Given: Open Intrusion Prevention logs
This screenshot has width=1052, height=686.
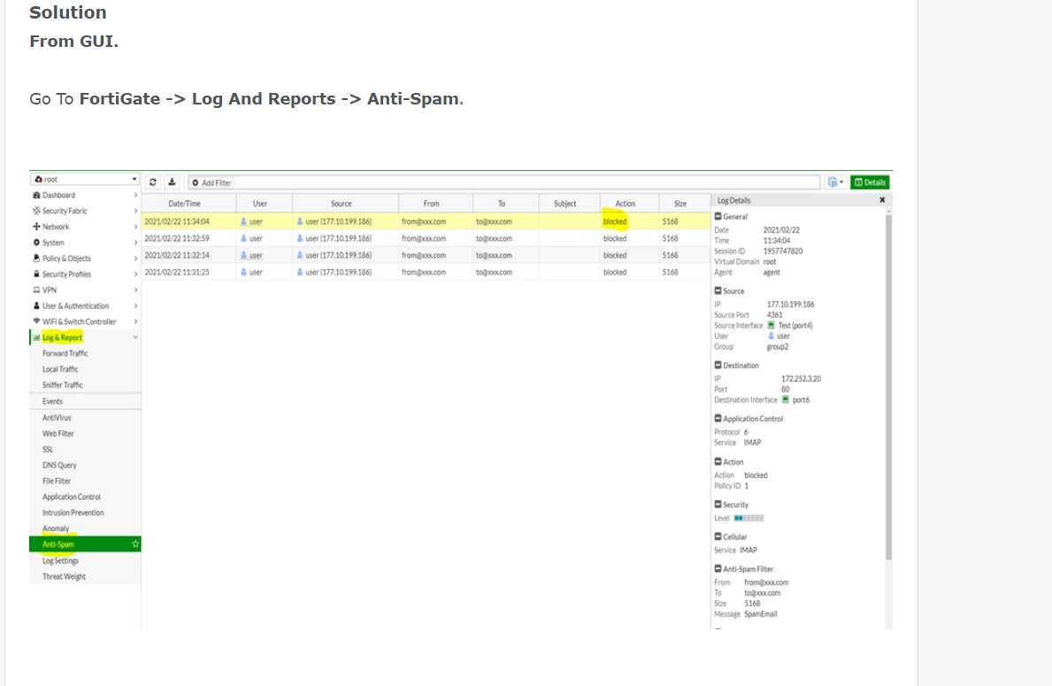Looking at the screenshot, I should (73, 513).
